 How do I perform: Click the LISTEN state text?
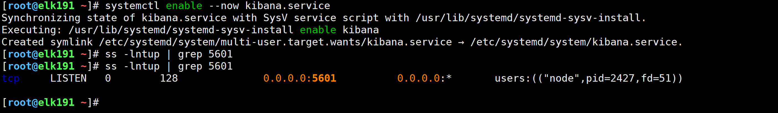(68, 78)
